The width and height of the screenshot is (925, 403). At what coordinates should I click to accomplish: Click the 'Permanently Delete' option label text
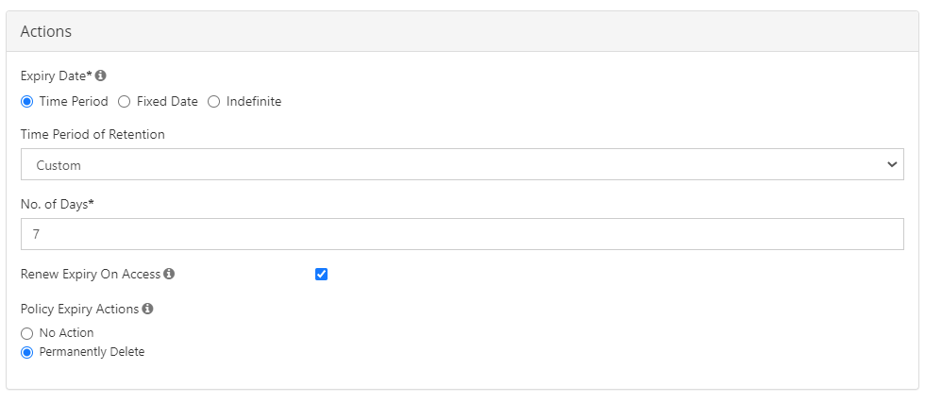[92, 352]
